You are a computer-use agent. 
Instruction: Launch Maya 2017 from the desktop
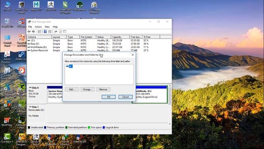tap(36, 6)
